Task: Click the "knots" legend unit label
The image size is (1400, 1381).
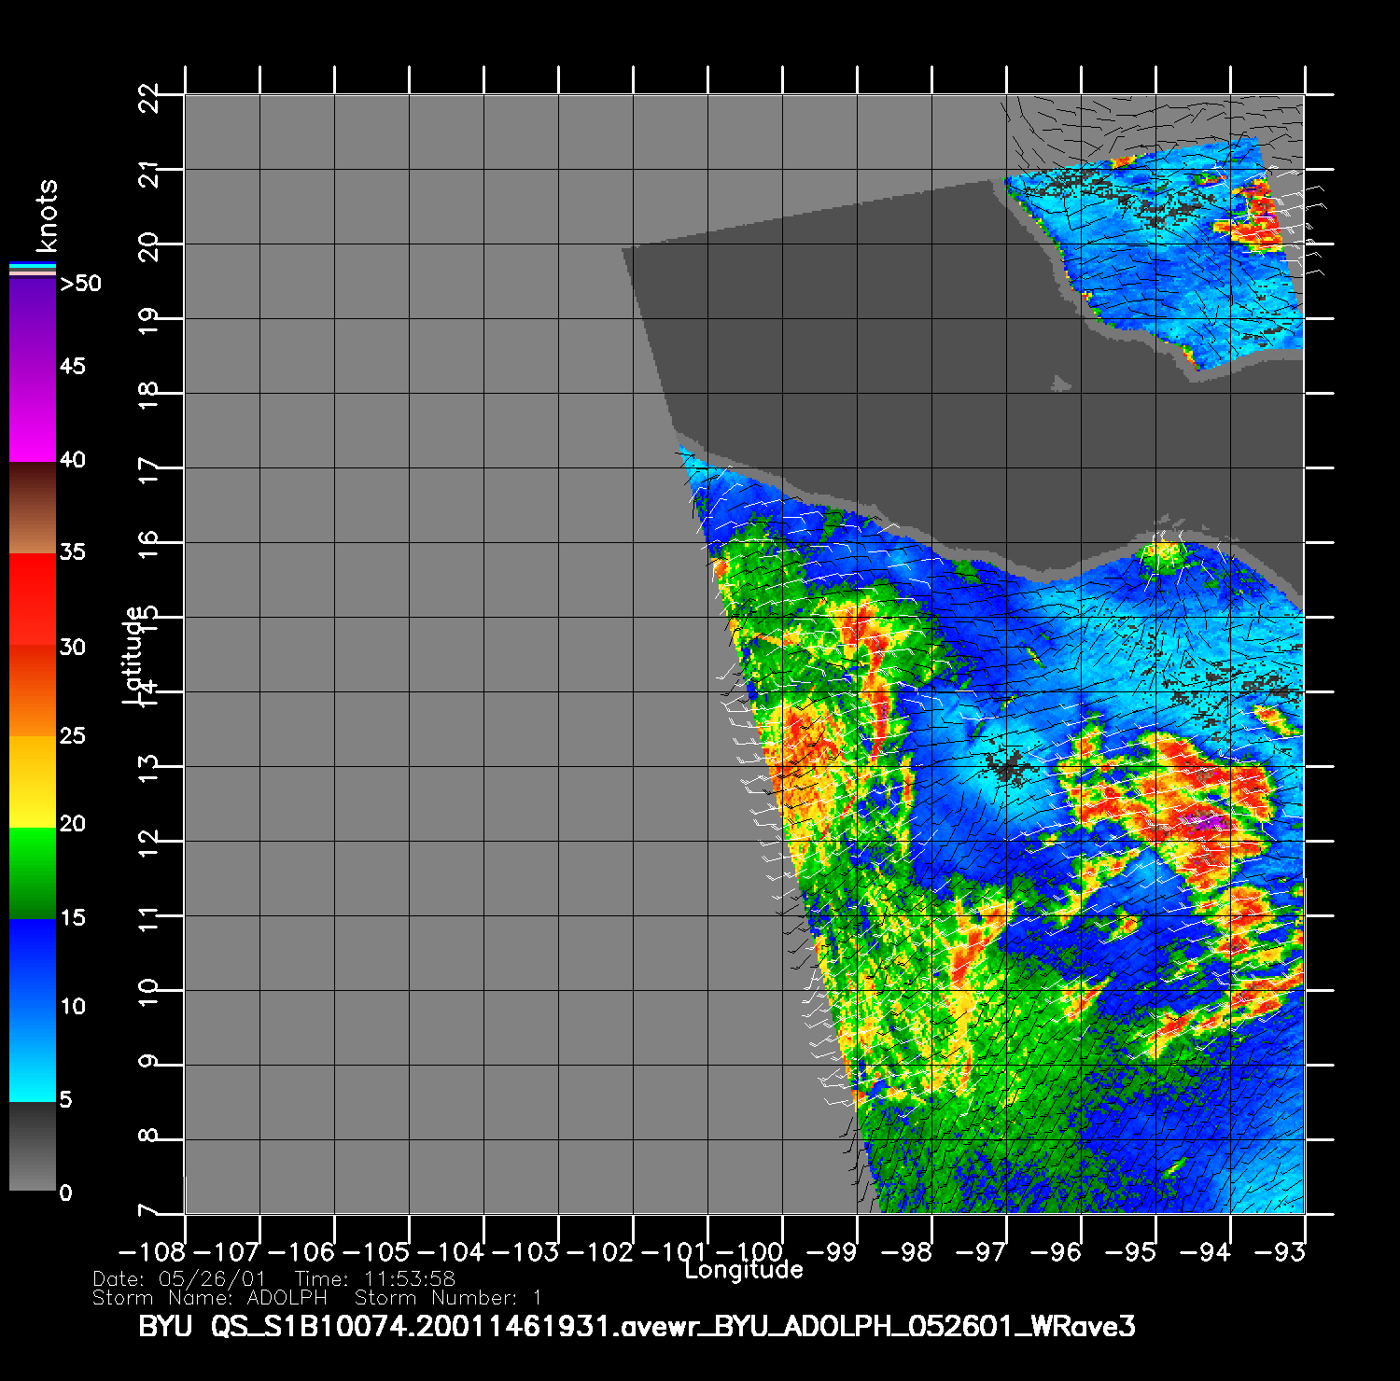Action: click(x=47, y=216)
